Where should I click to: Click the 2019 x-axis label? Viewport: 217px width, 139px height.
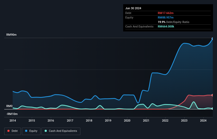pyautogui.click(x=108, y=121)
